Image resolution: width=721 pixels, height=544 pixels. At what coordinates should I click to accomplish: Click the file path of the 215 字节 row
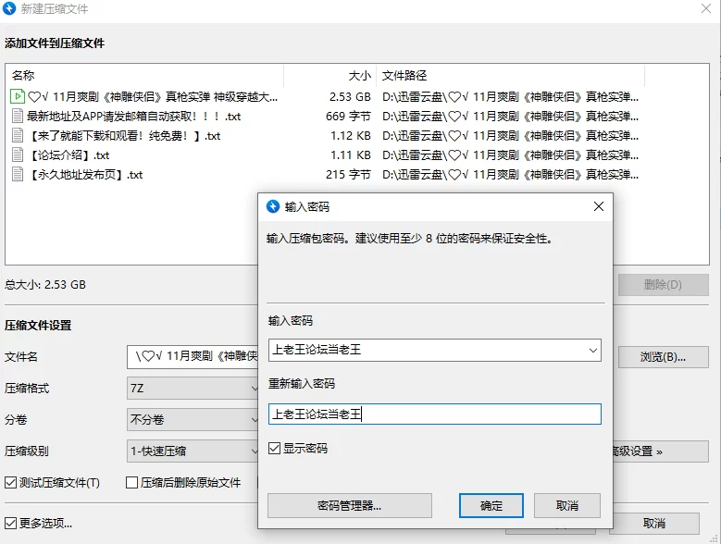(x=510, y=175)
